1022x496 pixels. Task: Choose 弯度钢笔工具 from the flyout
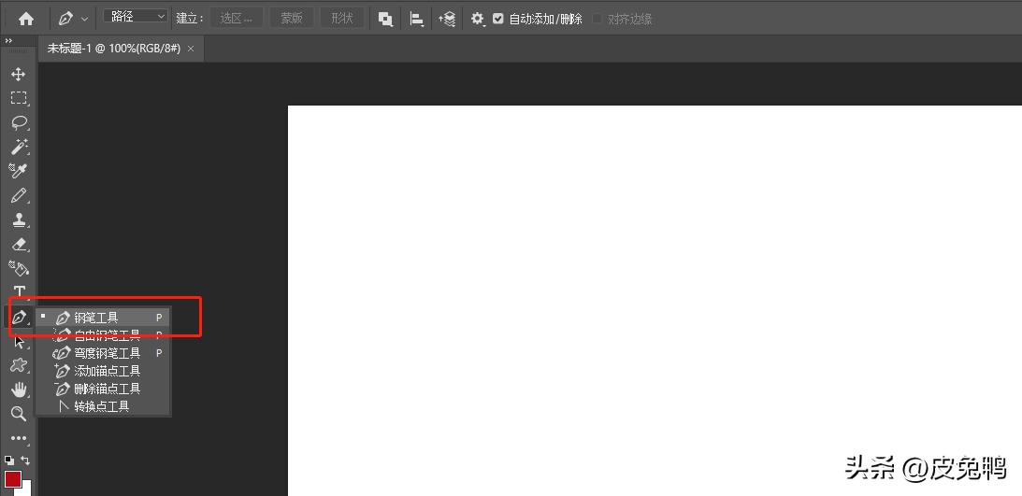pos(103,353)
